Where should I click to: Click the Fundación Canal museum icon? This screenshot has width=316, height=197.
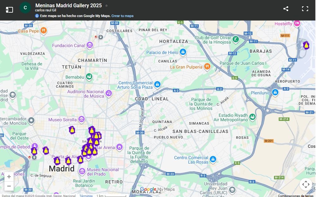tap(90, 45)
